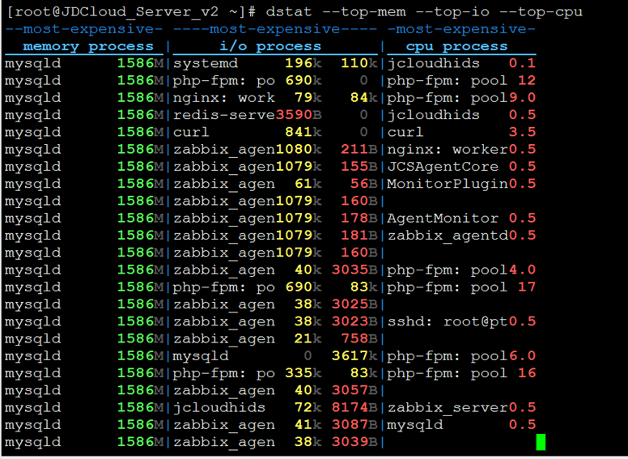The height and width of the screenshot is (459, 628).
Task: Click the "memory process" column header
Action: point(88,46)
